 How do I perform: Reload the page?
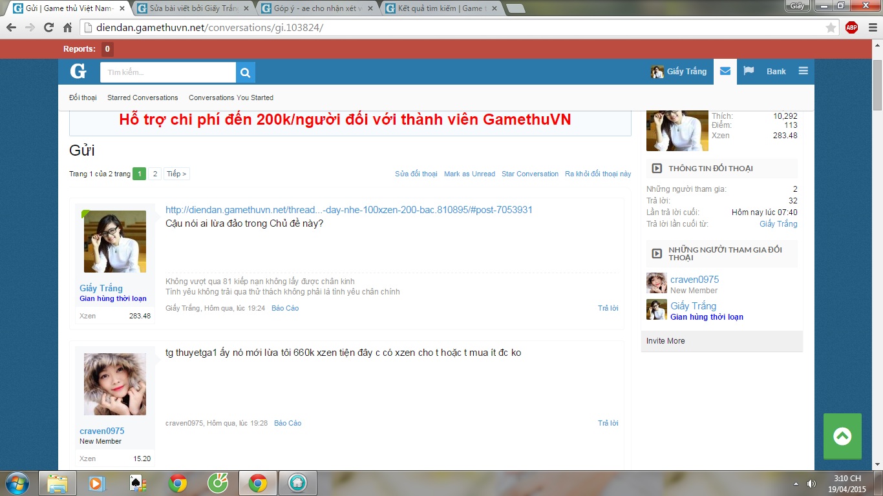pyautogui.click(x=48, y=28)
